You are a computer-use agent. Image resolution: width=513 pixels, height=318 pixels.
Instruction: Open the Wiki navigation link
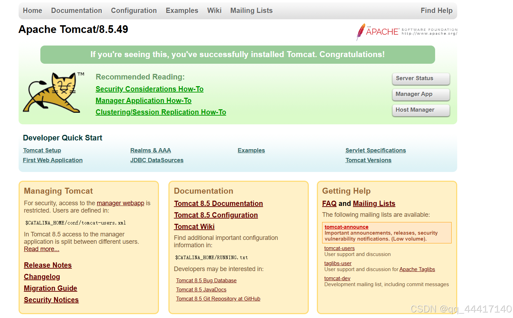tap(214, 11)
